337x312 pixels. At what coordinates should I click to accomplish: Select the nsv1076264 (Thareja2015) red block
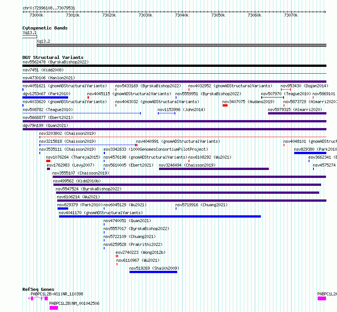(48, 161)
